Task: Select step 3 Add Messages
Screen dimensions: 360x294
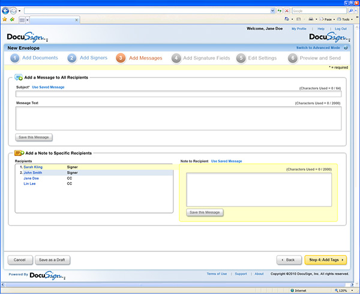Action: 139,58
